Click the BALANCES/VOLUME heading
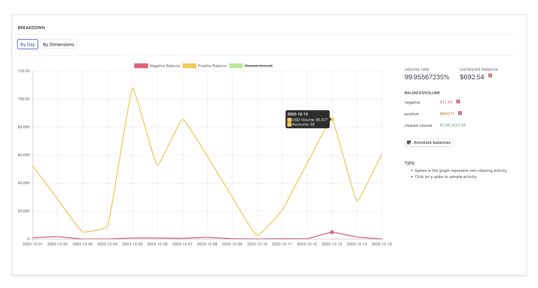This screenshot has height=288, width=538. click(422, 93)
